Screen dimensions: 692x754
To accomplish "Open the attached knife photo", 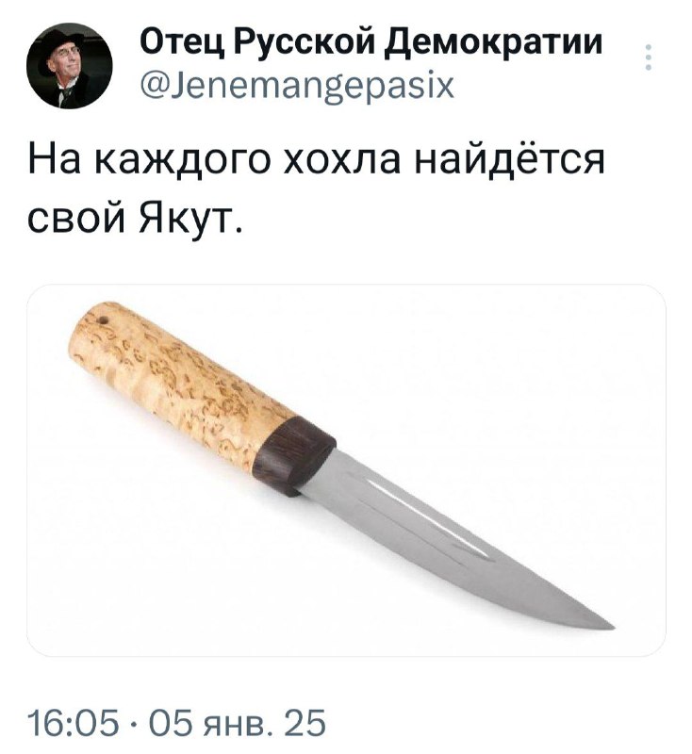I will click(346, 469).
